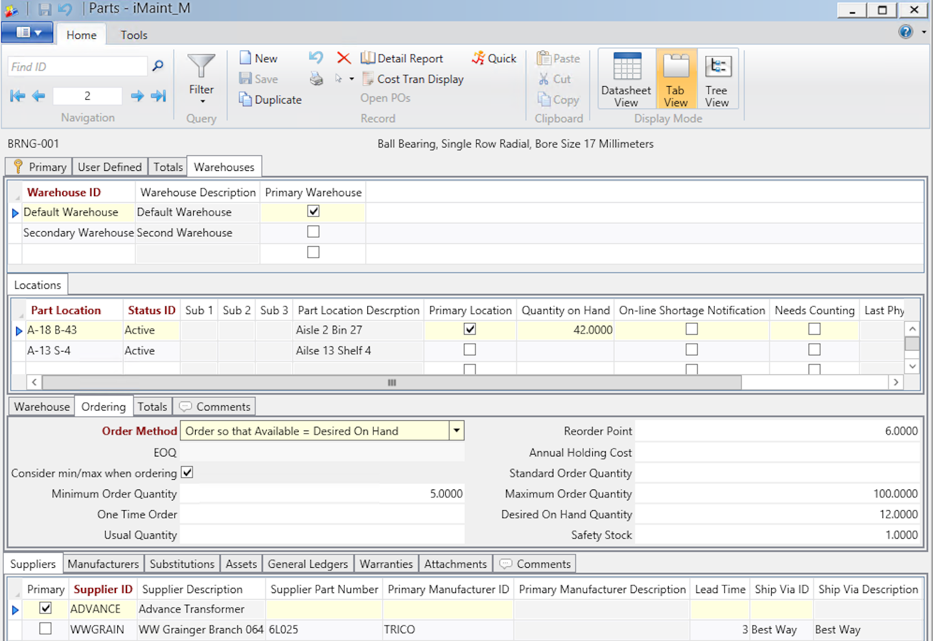Uncheck Primary Warehouse for Default Warehouse
Image resolution: width=933 pixels, height=641 pixels.
[313, 211]
